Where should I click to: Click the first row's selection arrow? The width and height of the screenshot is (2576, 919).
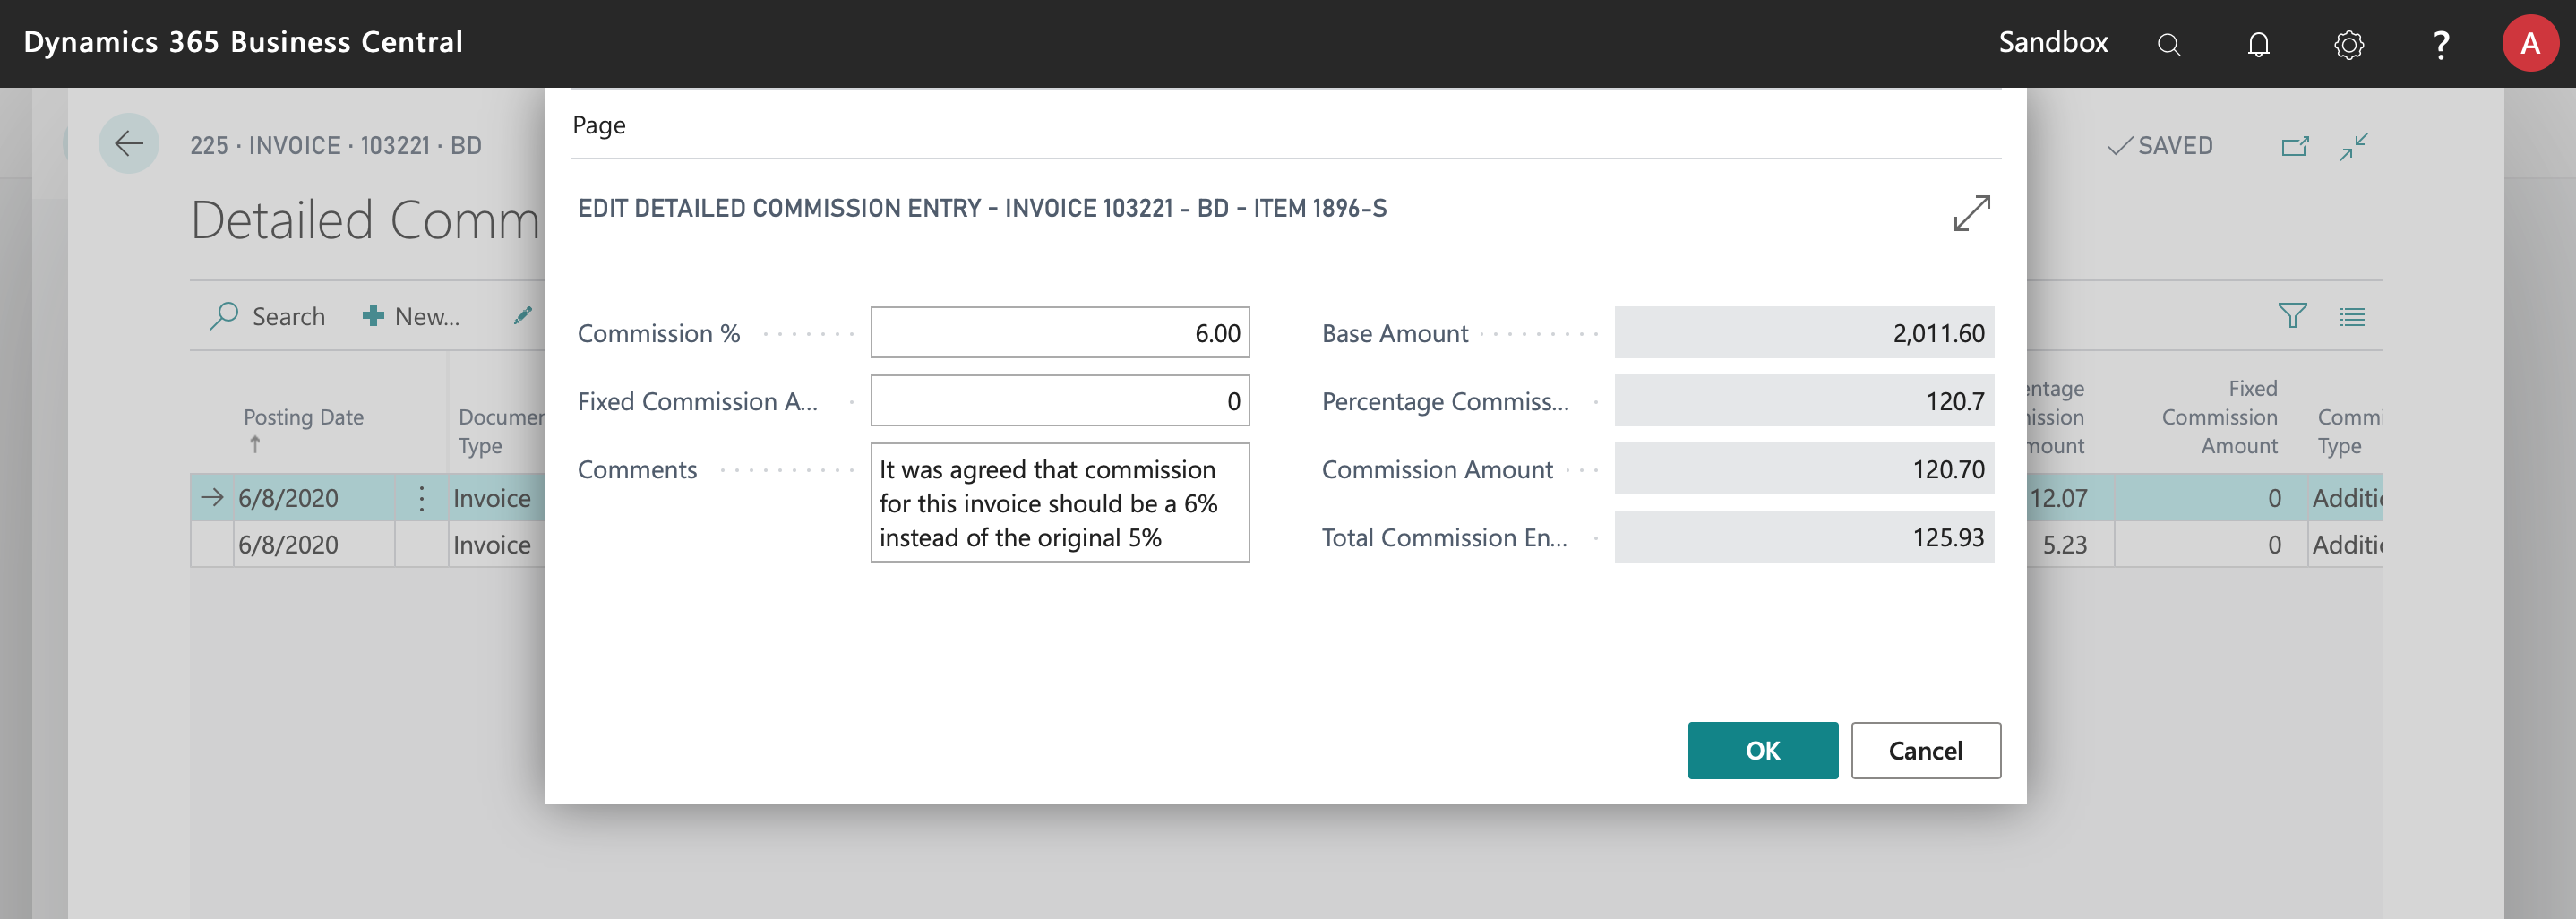coord(212,497)
